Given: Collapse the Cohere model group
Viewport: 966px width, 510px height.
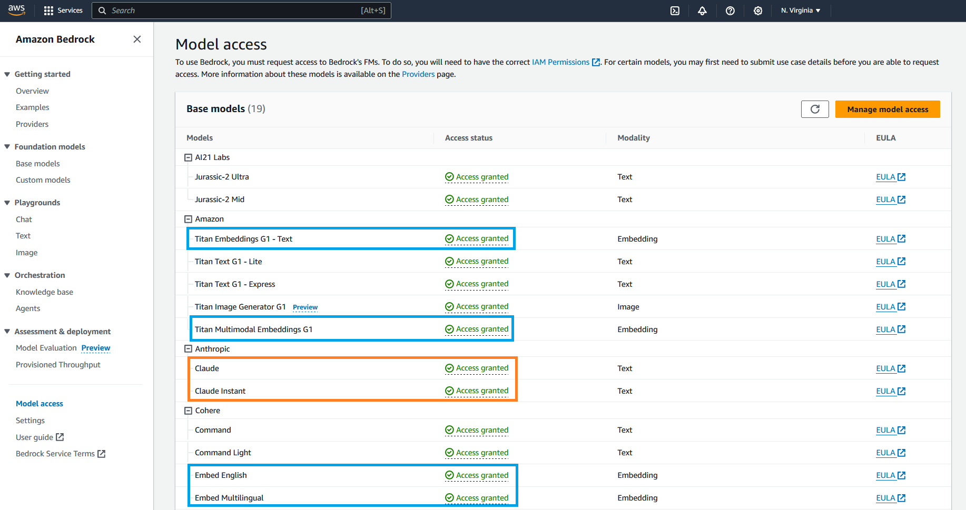Looking at the screenshot, I should point(188,411).
